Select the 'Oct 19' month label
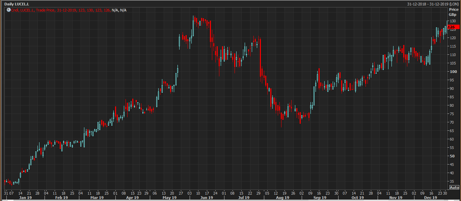 [x=357, y=198]
